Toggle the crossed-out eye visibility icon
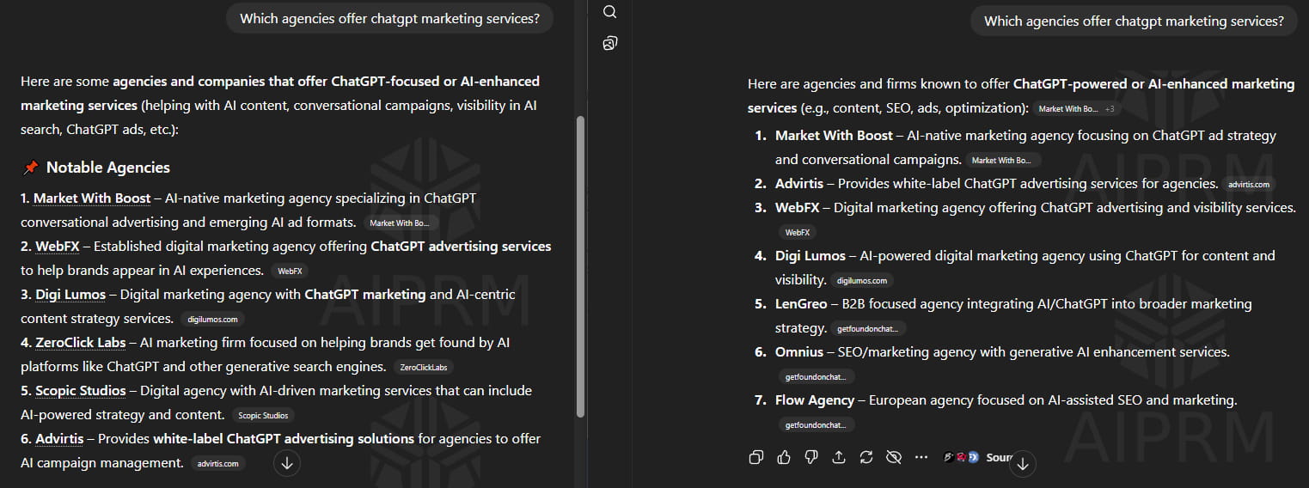 894,457
